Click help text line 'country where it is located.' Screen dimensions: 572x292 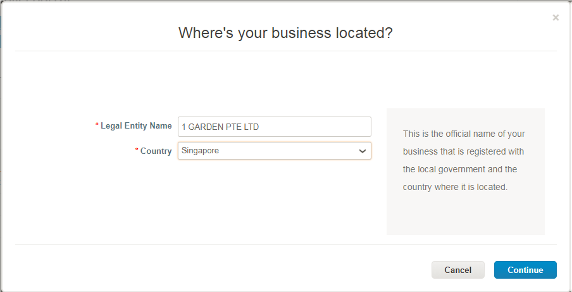(456, 187)
